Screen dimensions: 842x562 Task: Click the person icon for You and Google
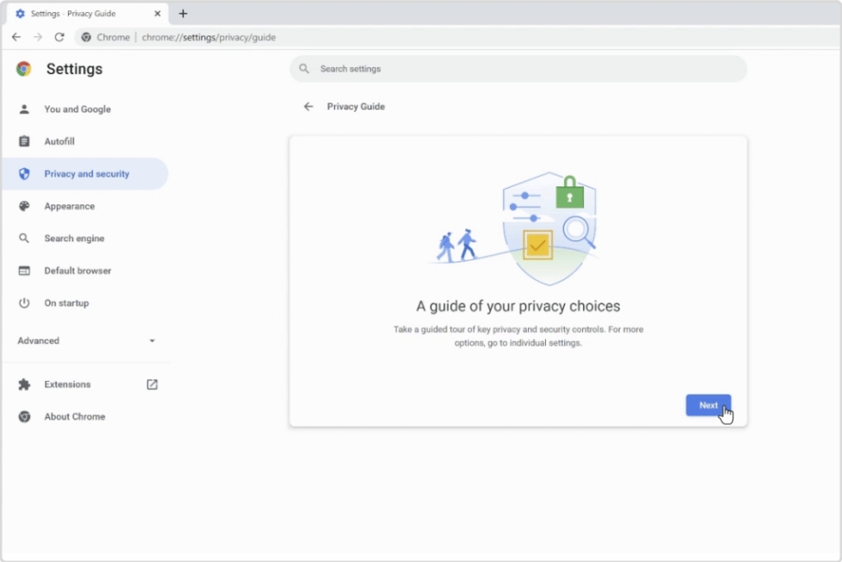pos(24,109)
